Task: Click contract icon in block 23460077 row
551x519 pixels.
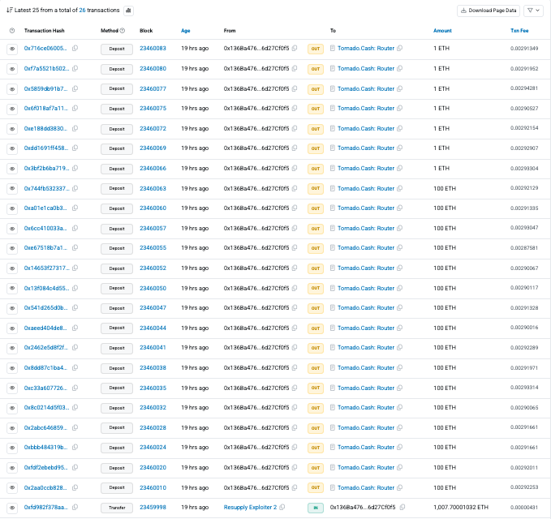Action: coord(333,88)
